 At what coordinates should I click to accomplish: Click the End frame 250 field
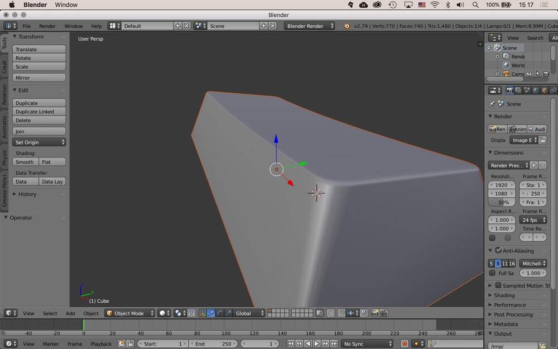pyautogui.click(x=214, y=343)
